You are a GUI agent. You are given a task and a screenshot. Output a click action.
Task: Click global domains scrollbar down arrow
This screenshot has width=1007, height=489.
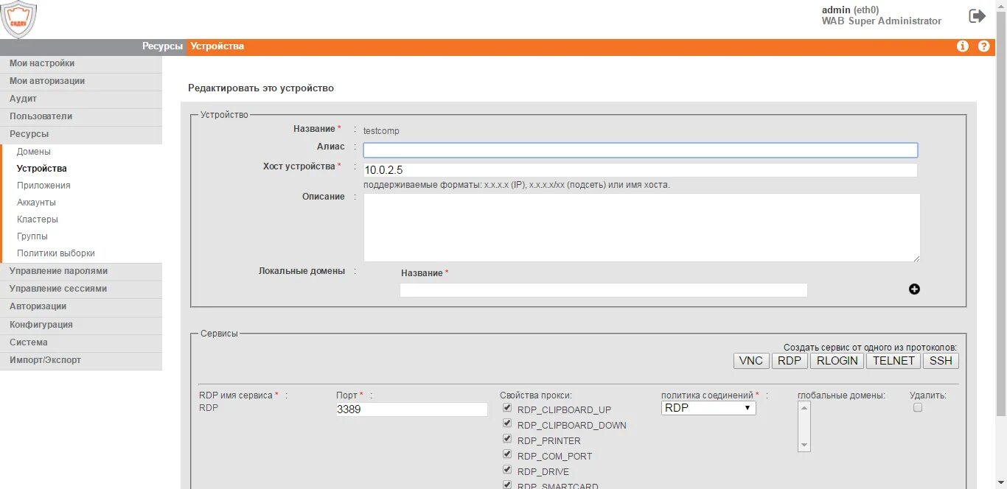(804, 446)
